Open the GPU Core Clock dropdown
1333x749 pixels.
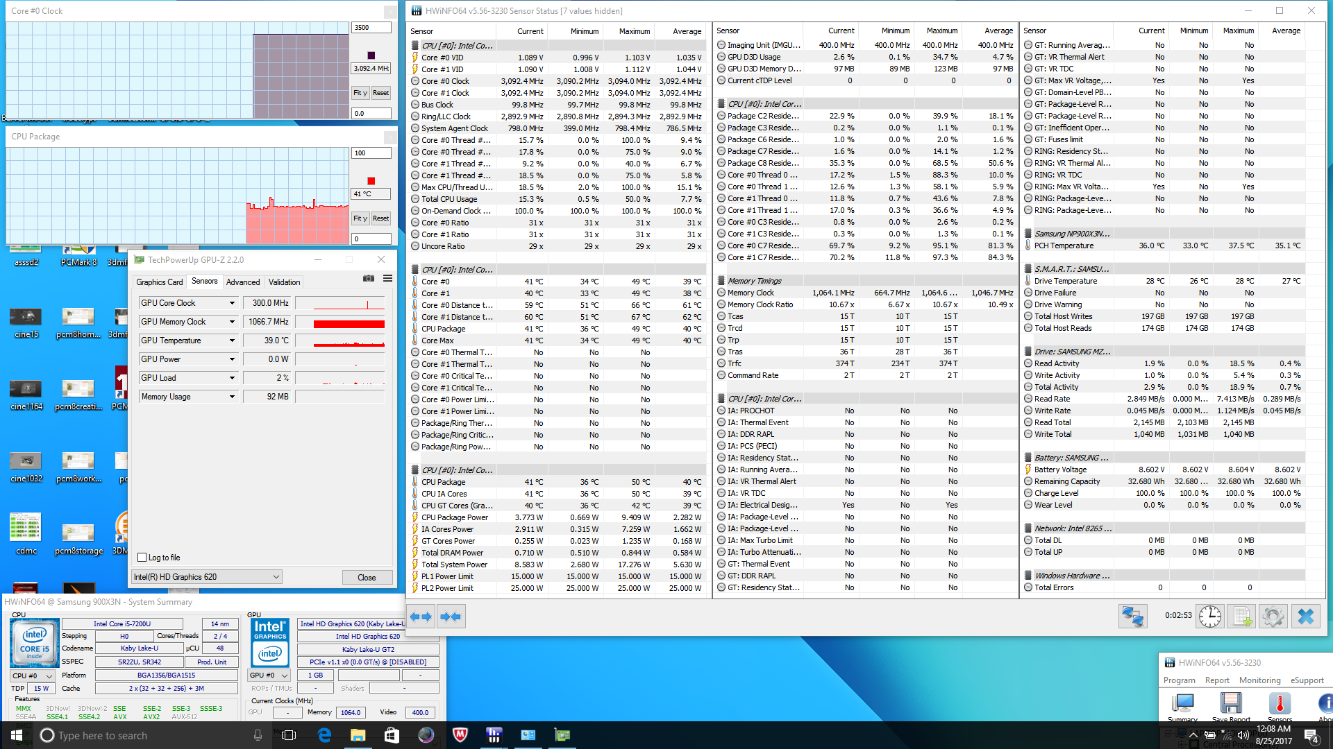pos(232,303)
